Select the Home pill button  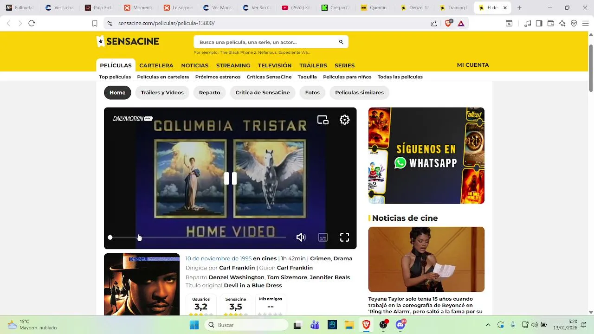pyautogui.click(x=117, y=92)
